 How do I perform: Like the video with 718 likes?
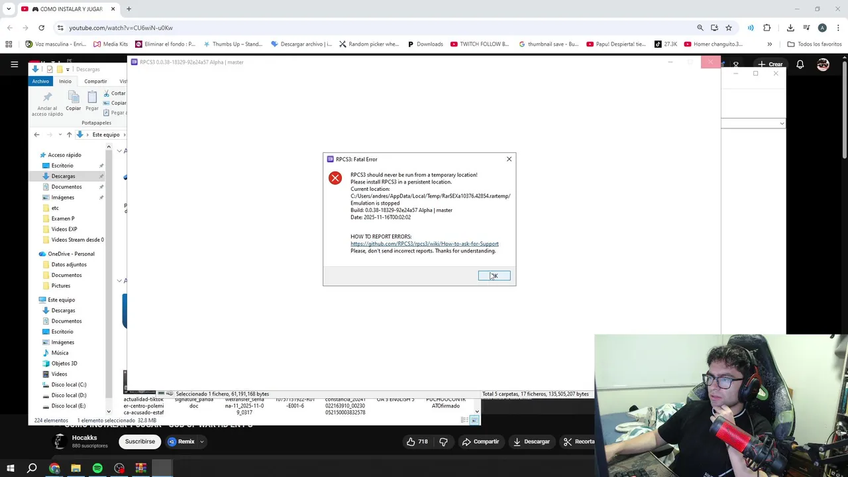coord(417,441)
